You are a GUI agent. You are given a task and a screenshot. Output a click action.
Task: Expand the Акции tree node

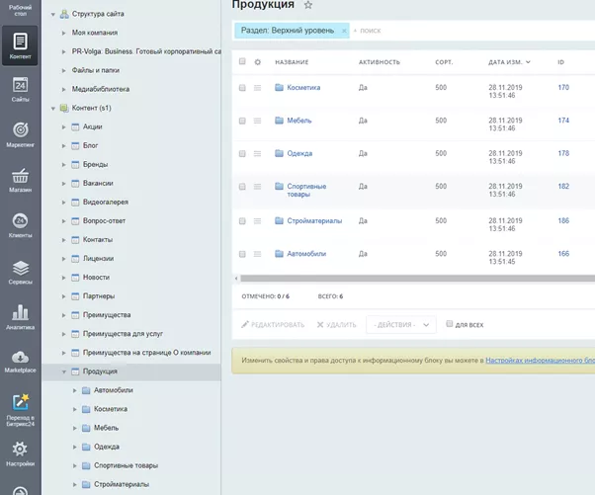point(63,127)
